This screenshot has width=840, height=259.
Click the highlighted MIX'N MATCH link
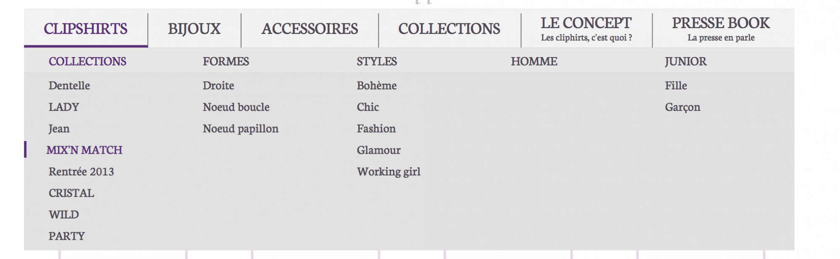click(84, 150)
